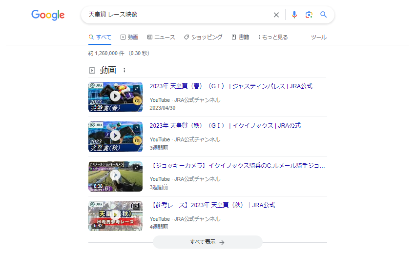This screenshot has width=415, height=254.
Task: Click the Google logo
Action: pyautogui.click(x=48, y=15)
